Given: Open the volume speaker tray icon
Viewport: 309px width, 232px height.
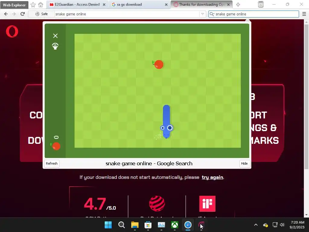Looking at the screenshot, I should [282, 225].
